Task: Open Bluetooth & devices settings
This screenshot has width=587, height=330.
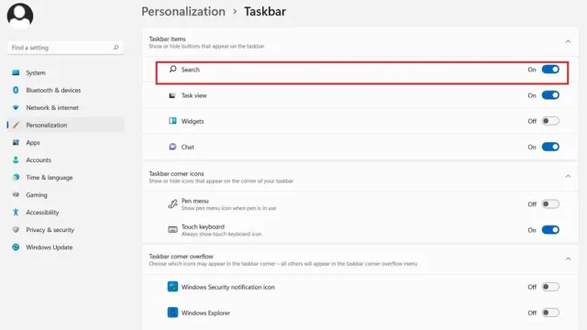Action: [x=53, y=90]
